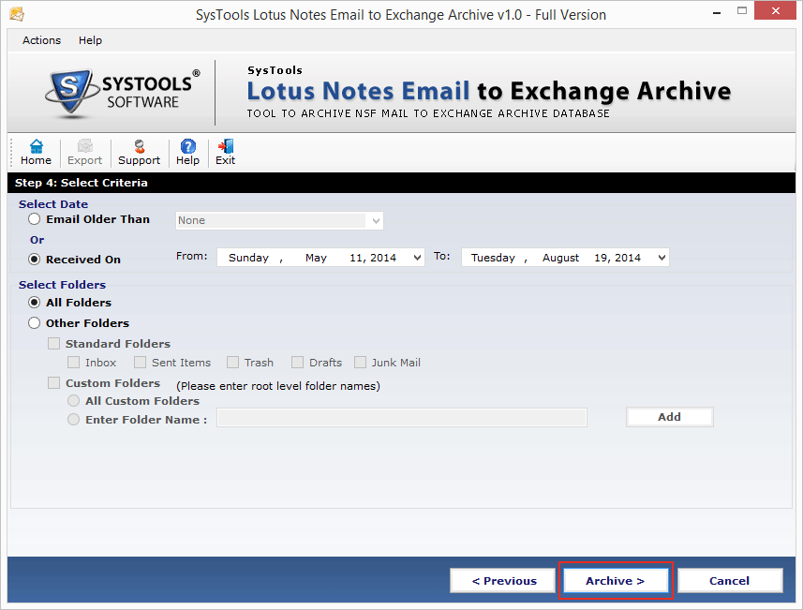Check the Junk Mail checkbox
This screenshot has width=803, height=610.
(x=360, y=362)
